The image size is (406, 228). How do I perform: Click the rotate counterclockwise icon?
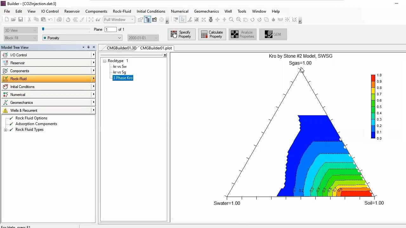[252, 20]
